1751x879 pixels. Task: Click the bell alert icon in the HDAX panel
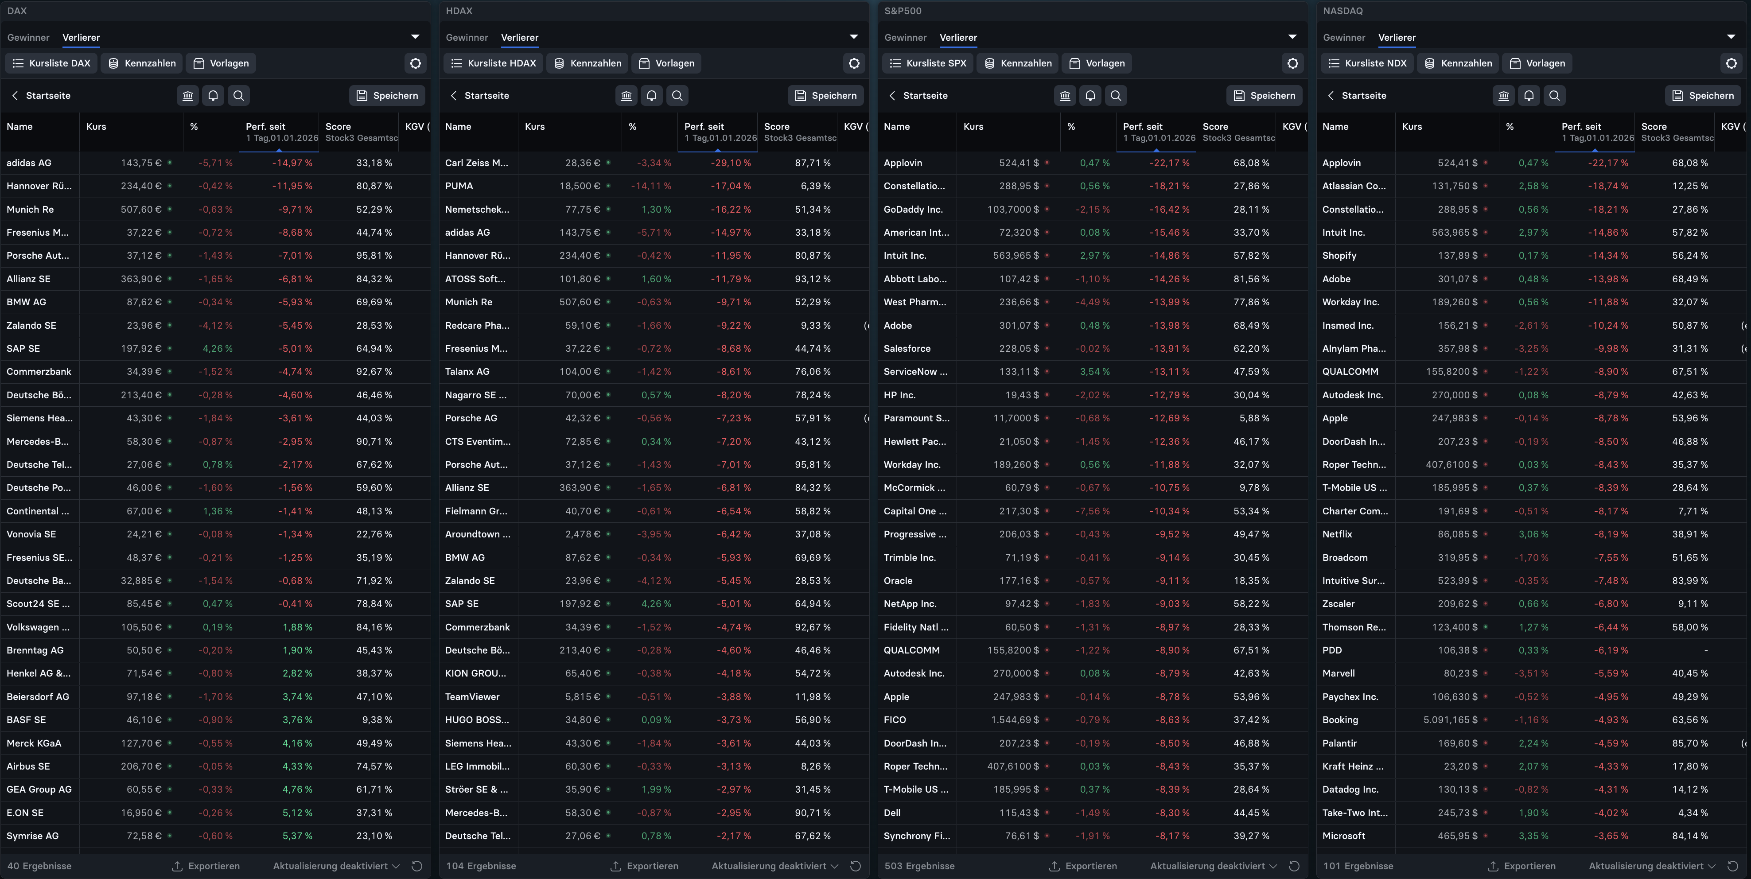[651, 96]
